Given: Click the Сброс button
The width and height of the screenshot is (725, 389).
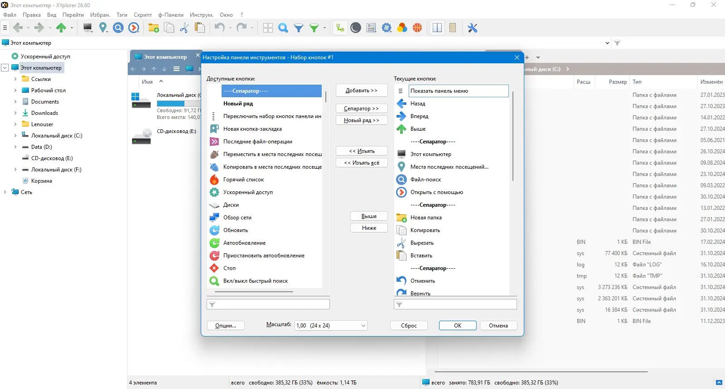Looking at the screenshot, I should point(409,326).
